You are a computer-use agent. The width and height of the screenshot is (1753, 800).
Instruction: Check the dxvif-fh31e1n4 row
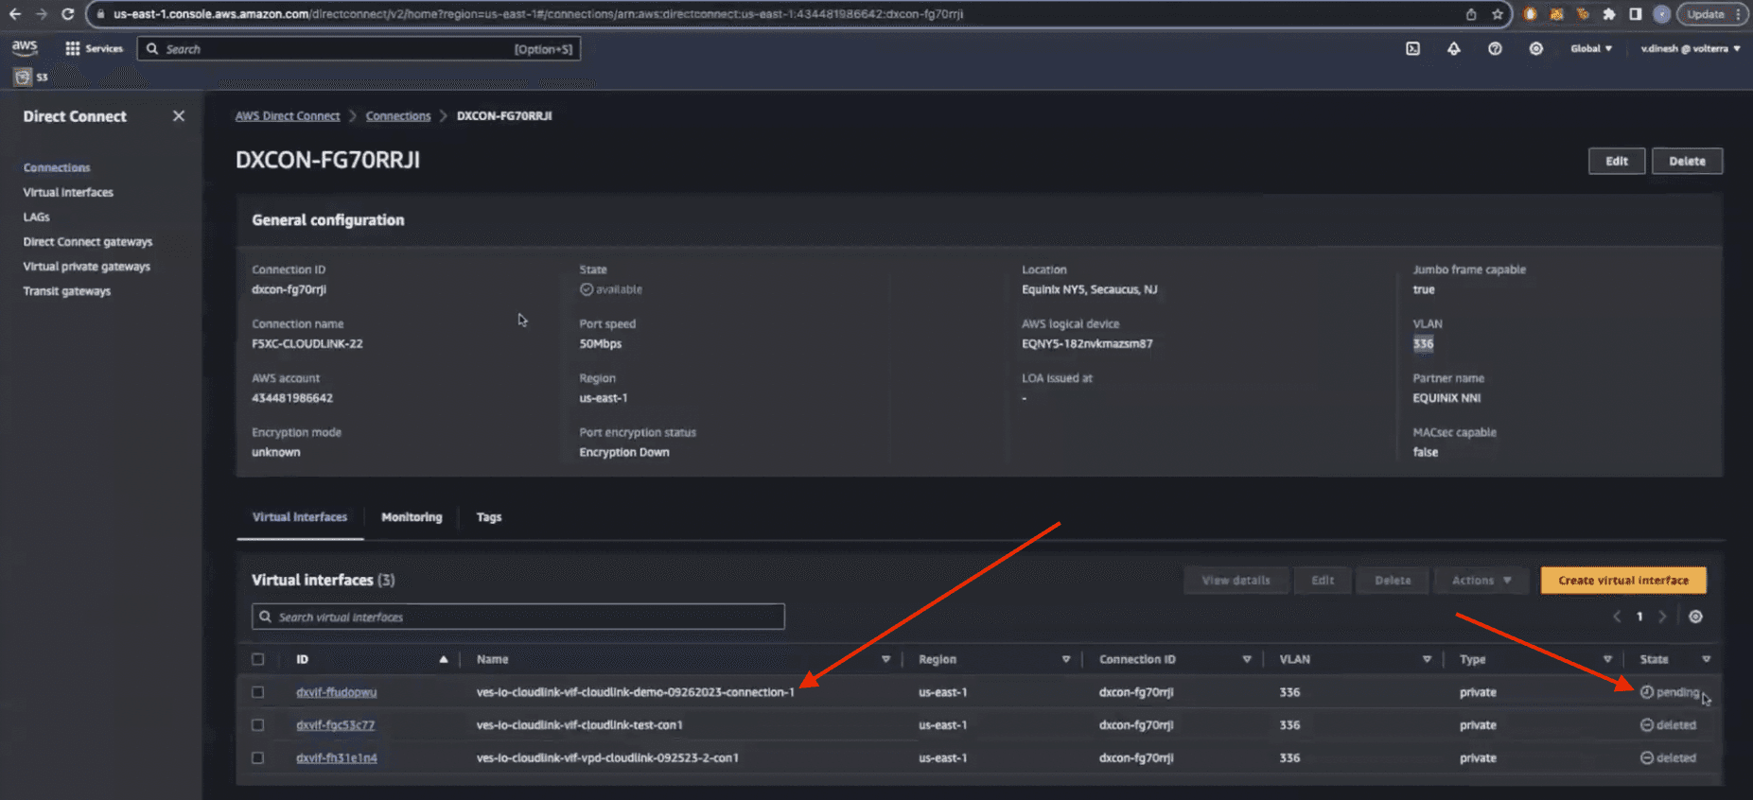(257, 757)
